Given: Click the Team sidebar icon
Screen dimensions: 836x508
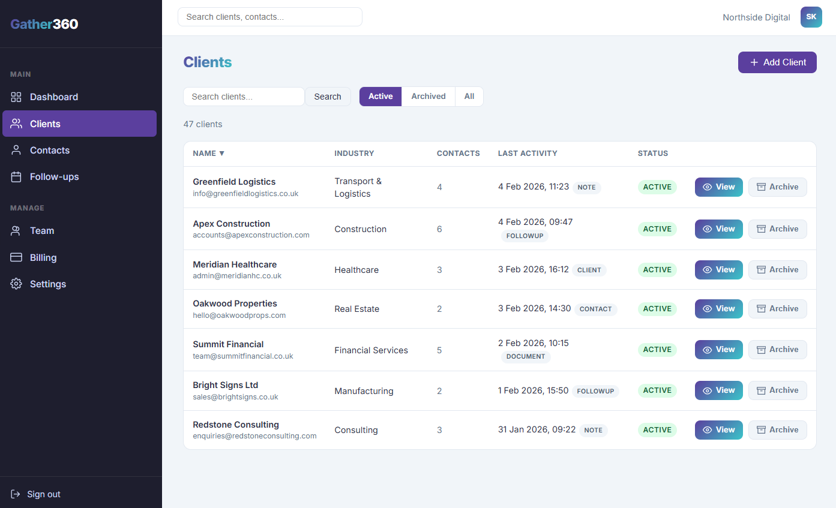Looking at the screenshot, I should [16, 230].
